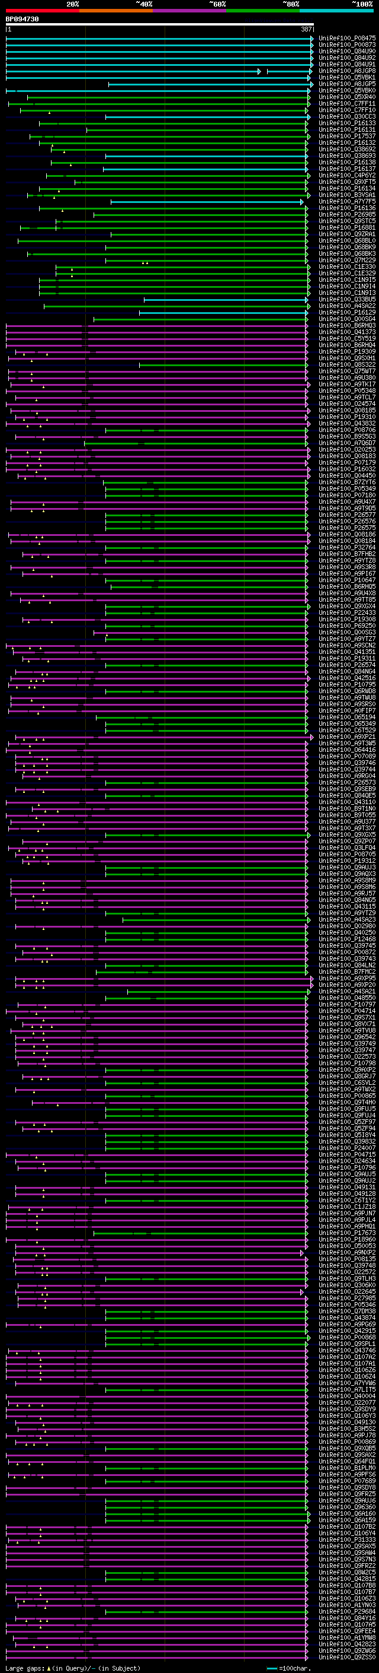Click the query end position 387
379x1673 pixels.
306,29
